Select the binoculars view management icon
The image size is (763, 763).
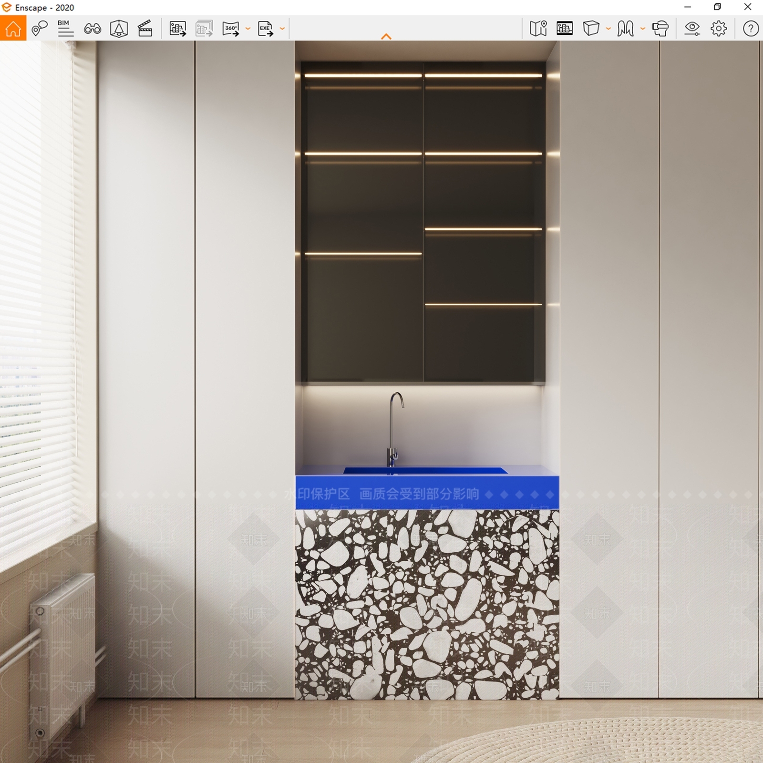tap(92, 29)
